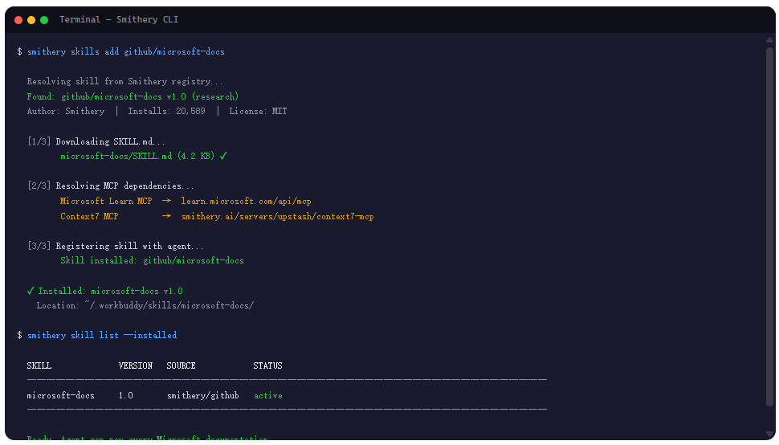Click 'Found: github/microsoft-docs v1.0 (research)' line
Image resolution: width=779 pixels, height=445 pixels.
(x=133, y=96)
